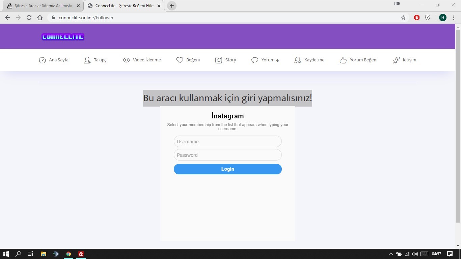Open the browser home page

click(40, 18)
